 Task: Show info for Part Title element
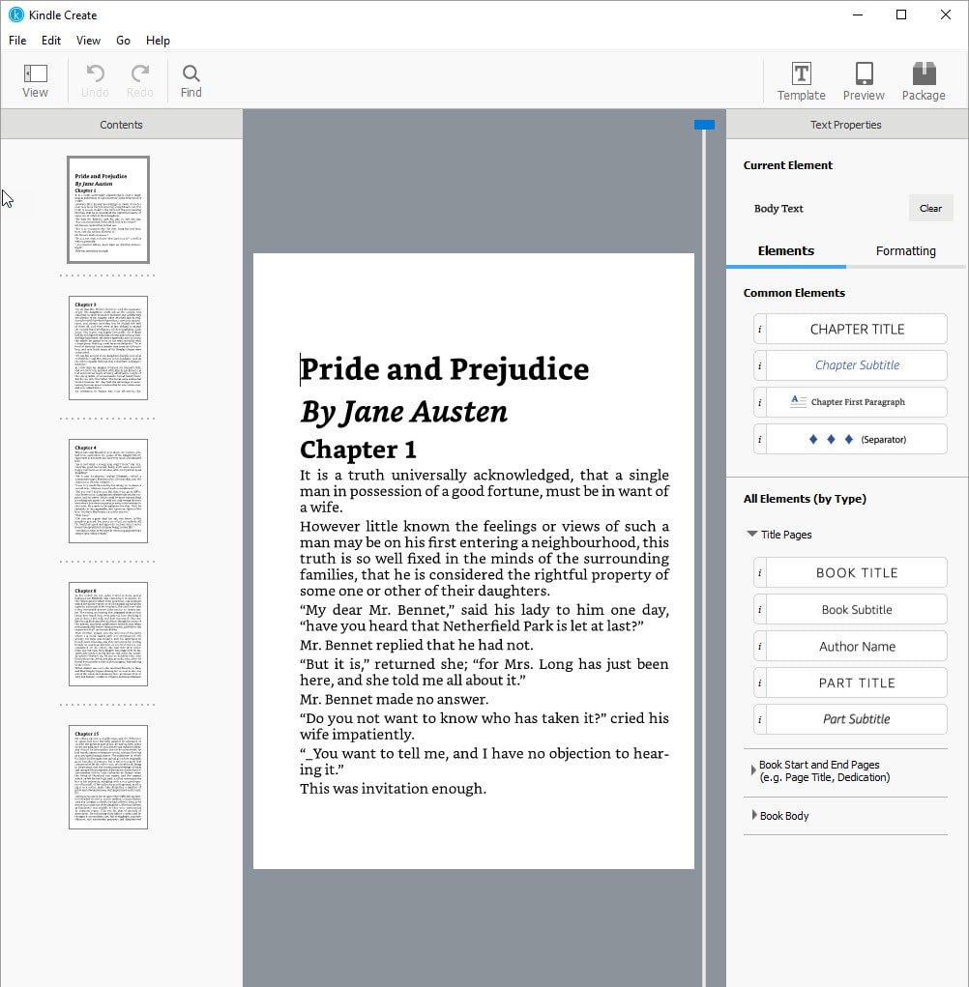click(760, 682)
